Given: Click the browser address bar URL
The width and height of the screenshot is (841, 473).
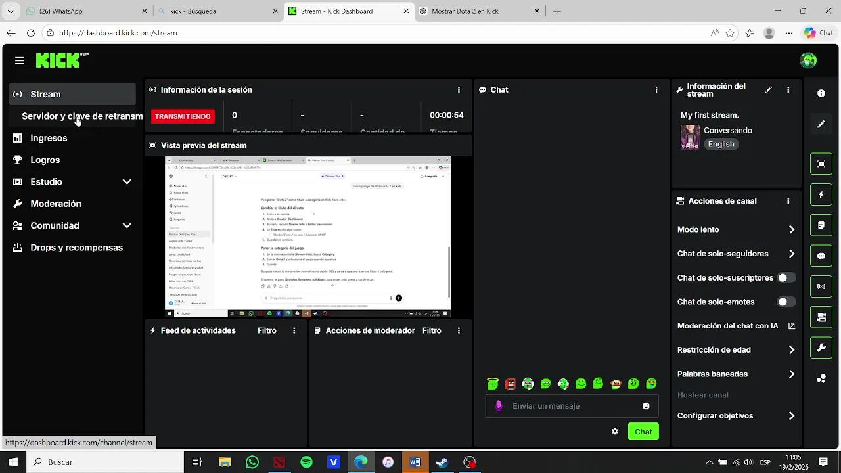Looking at the screenshot, I should (x=118, y=33).
